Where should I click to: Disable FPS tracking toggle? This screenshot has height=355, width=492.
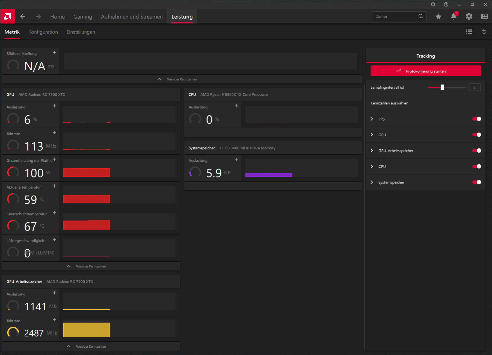coord(477,119)
